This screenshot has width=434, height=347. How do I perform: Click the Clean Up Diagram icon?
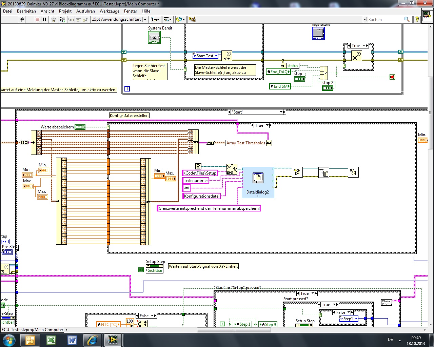(x=192, y=19)
